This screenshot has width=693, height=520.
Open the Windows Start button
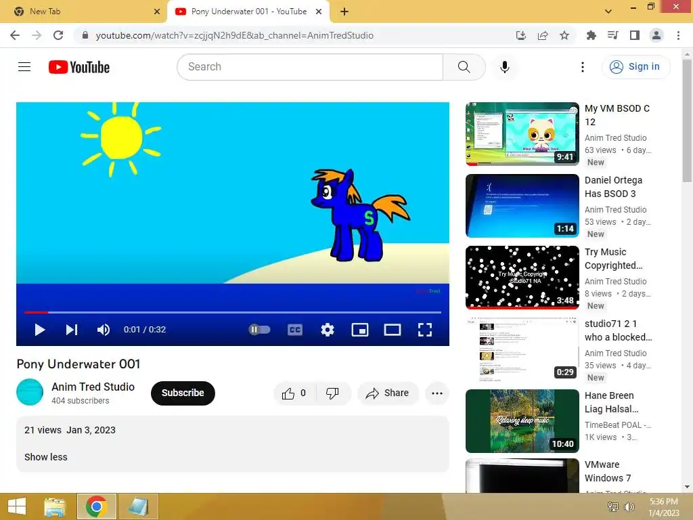pos(17,506)
